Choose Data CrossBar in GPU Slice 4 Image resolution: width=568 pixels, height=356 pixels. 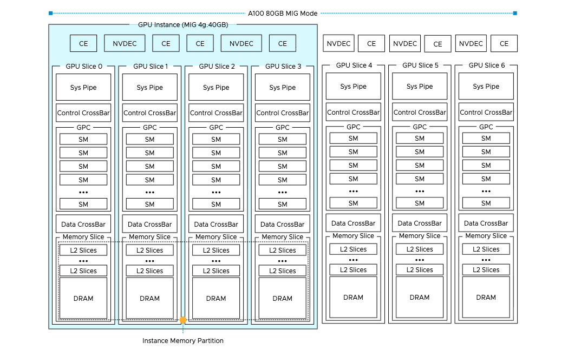tap(353, 223)
